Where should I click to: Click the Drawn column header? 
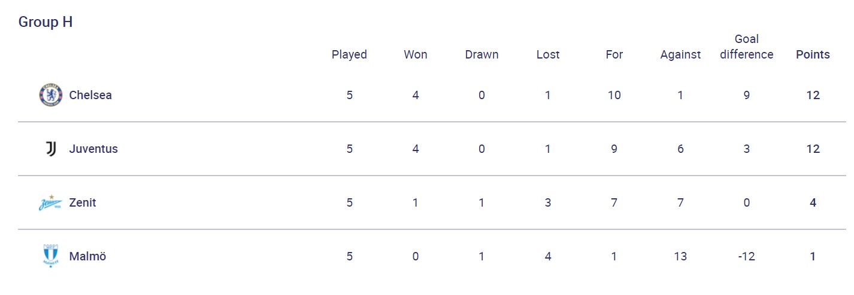tap(481, 54)
